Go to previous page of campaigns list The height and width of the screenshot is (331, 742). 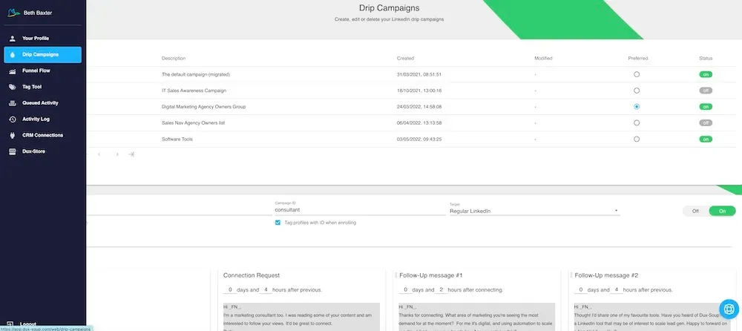tap(99, 154)
